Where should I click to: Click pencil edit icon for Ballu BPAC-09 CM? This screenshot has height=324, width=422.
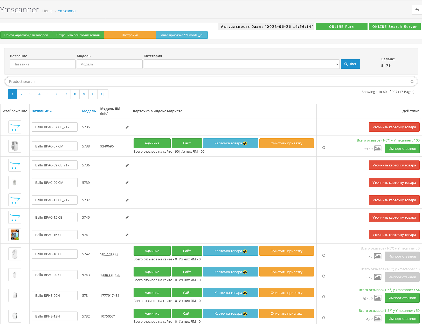click(127, 183)
